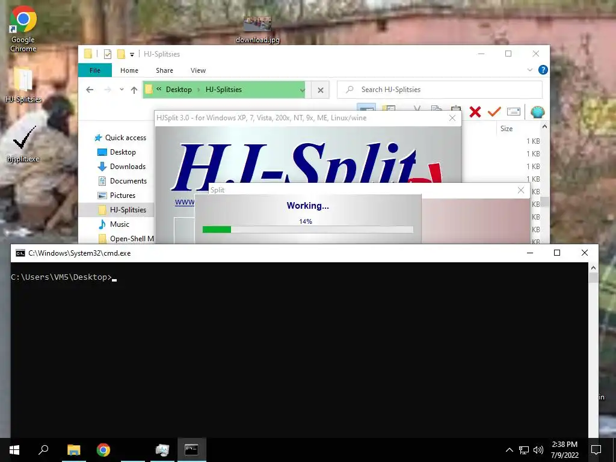The image size is (616, 462).
Task: Open the File tab in Explorer
Action: pos(94,70)
